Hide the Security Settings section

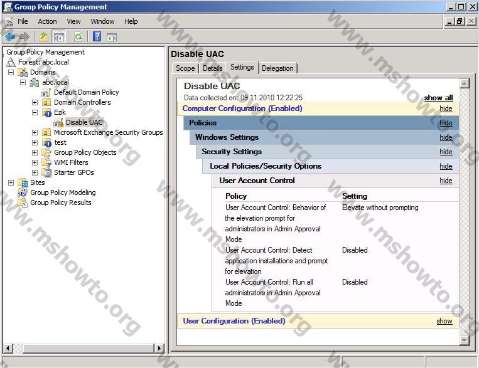click(x=446, y=152)
